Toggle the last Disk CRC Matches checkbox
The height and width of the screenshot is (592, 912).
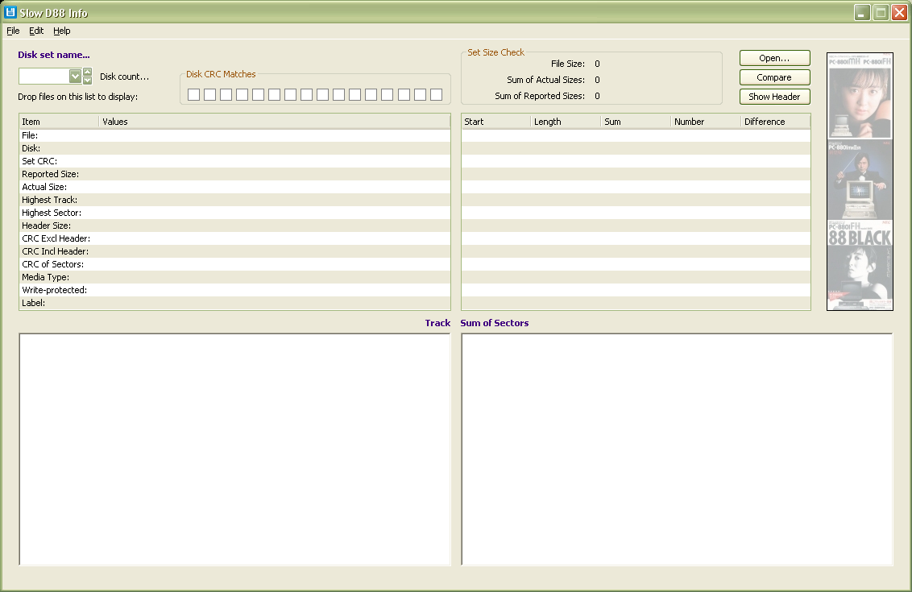point(436,95)
